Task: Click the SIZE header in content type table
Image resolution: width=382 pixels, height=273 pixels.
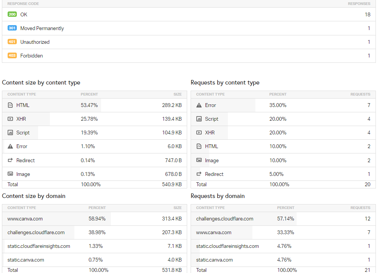Action: (x=178, y=94)
